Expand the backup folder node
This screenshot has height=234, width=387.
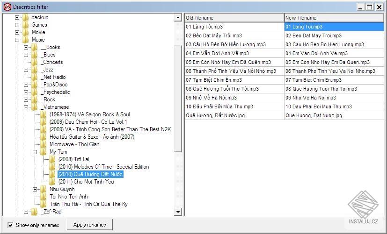tap(17, 17)
